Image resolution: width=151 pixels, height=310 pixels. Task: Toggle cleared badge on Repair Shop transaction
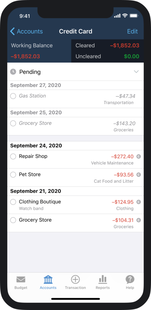click(x=139, y=157)
